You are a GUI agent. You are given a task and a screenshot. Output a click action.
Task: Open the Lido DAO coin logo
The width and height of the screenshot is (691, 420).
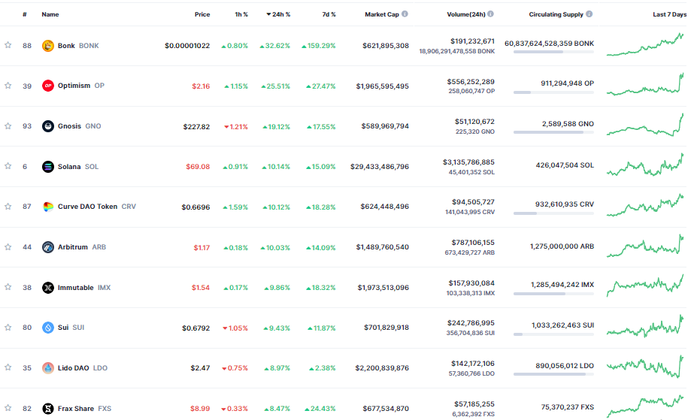pyautogui.click(x=47, y=368)
